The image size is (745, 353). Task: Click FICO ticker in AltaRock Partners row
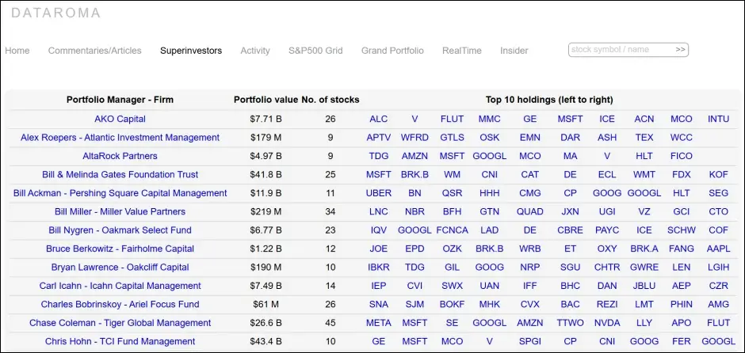click(682, 156)
